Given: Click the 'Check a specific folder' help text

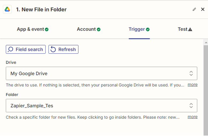Looking at the screenshot, I should (93, 117).
